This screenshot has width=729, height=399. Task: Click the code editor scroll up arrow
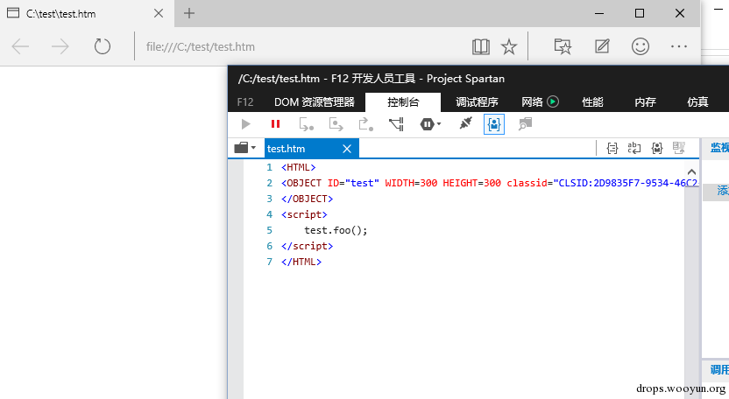(x=691, y=171)
